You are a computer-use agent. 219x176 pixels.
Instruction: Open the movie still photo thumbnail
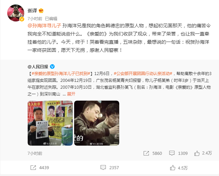click(97, 123)
